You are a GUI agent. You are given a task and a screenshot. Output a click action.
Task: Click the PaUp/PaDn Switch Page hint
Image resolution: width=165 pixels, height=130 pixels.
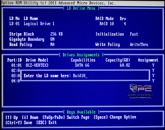(66, 117)
